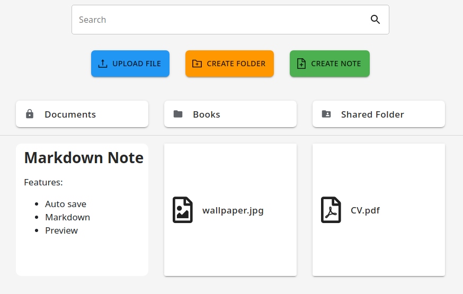The width and height of the screenshot is (463, 294).
Task: Open the Books folder
Action: tap(230, 114)
